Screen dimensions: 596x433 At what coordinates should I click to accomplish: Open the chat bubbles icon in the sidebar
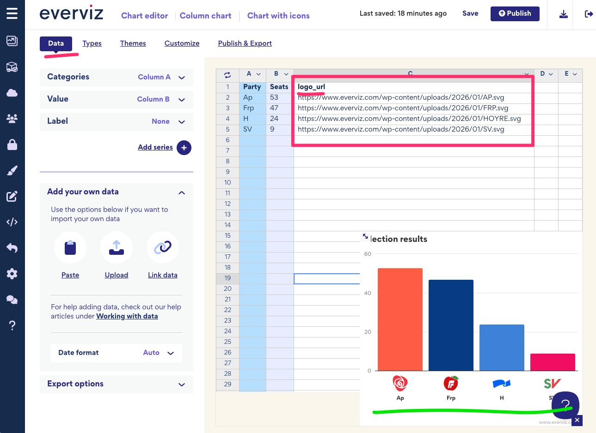(12, 300)
